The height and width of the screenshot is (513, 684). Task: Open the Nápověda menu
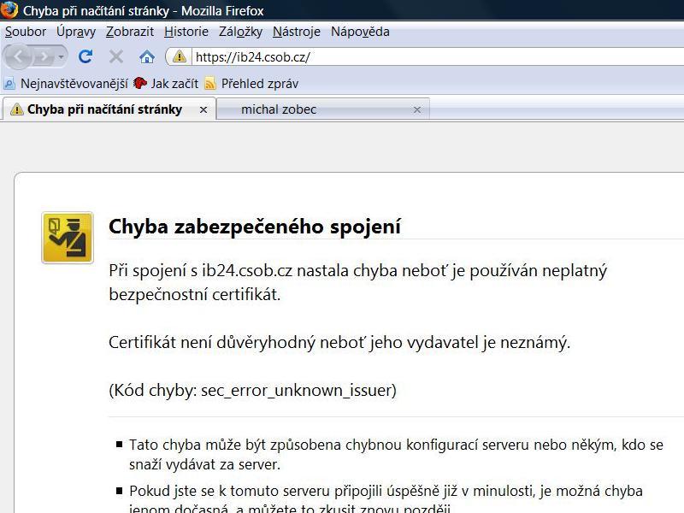tap(360, 32)
